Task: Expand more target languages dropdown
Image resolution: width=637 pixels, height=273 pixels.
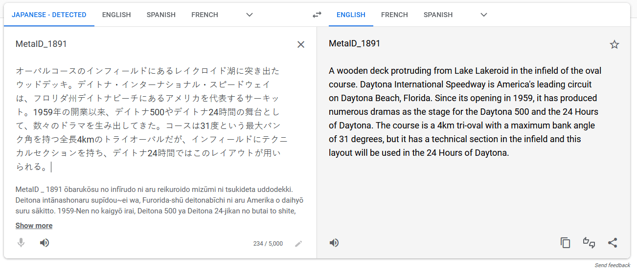Action: click(x=484, y=15)
